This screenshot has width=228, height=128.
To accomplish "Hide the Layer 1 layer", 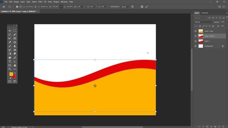I will pos(196,41).
